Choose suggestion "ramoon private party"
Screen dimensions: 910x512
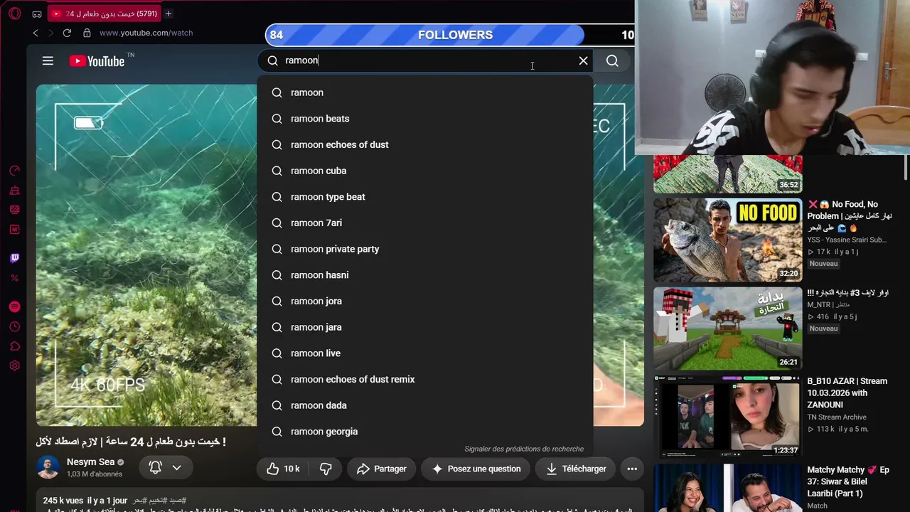pyautogui.click(x=425, y=249)
